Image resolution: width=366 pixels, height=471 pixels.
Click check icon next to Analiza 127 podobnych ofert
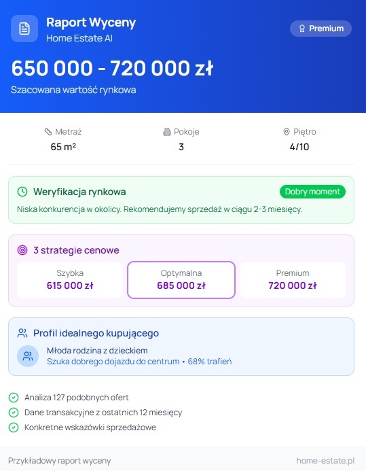pyautogui.click(x=14, y=398)
